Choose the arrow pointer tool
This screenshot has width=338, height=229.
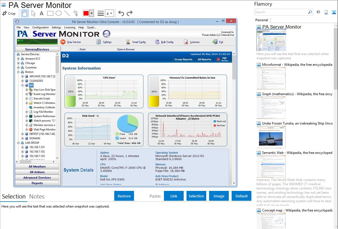pyautogui.click(x=33, y=13)
